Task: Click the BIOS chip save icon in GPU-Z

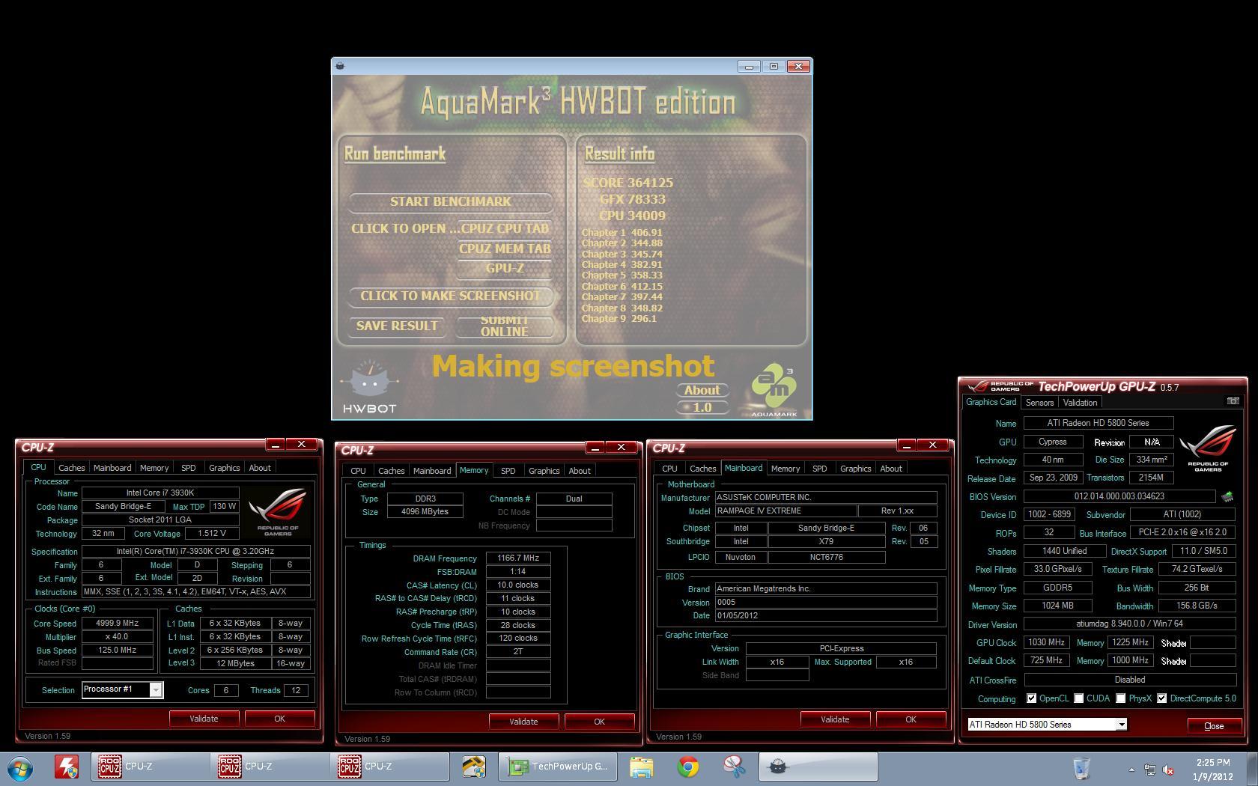Action: click(x=1227, y=496)
